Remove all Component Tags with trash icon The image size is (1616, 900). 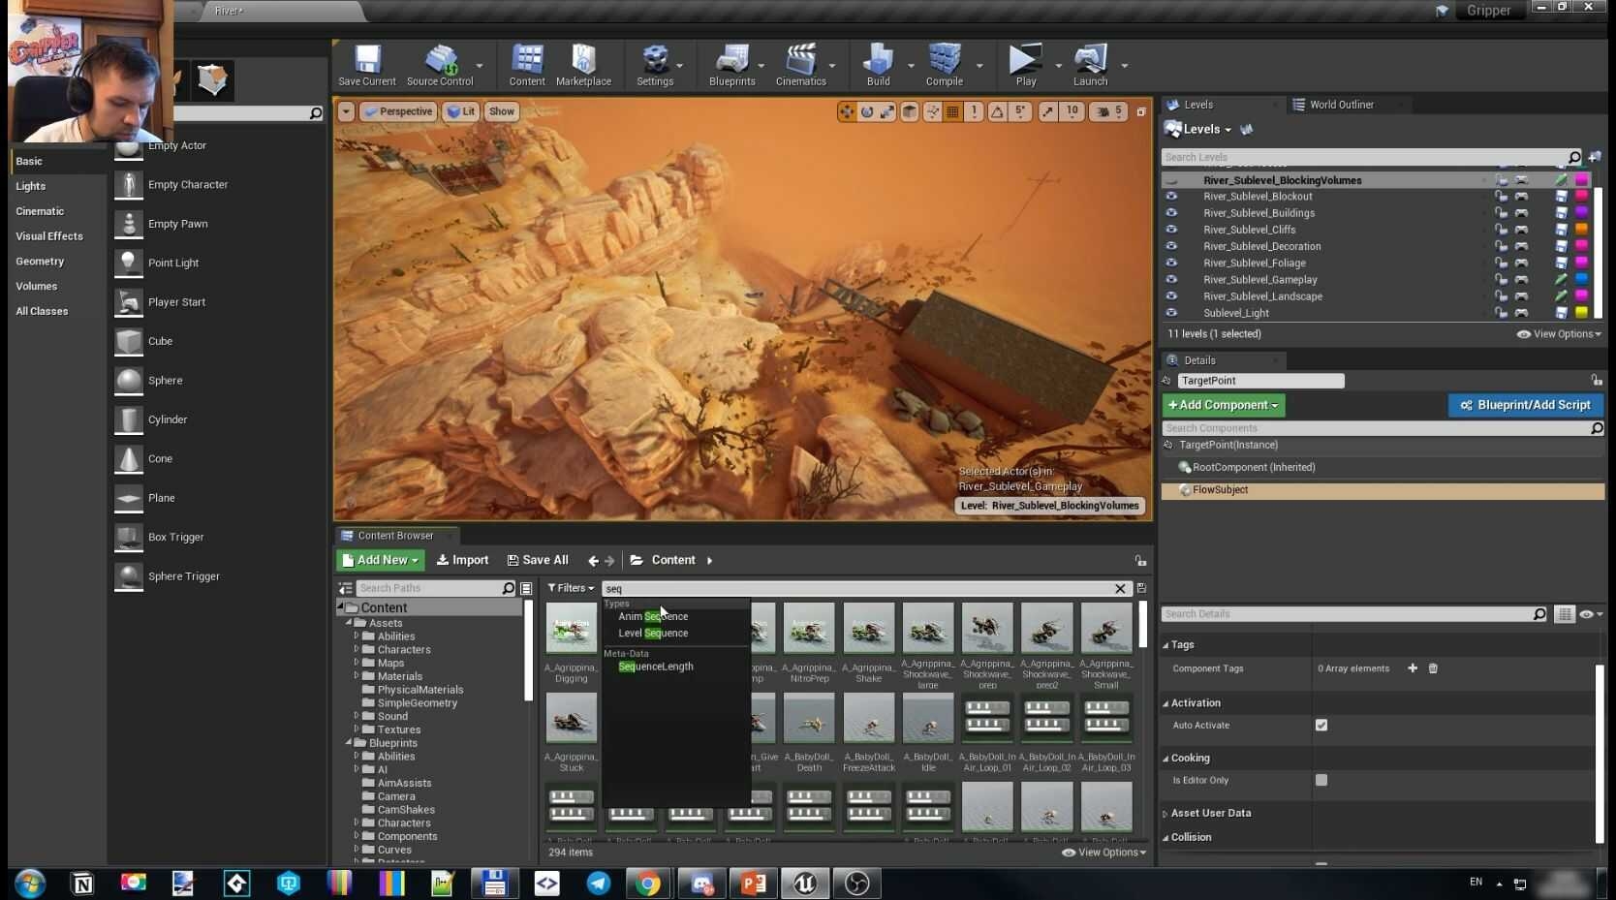click(1433, 668)
